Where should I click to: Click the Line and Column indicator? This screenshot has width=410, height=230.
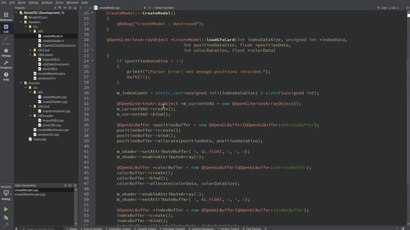(x=389, y=8)
